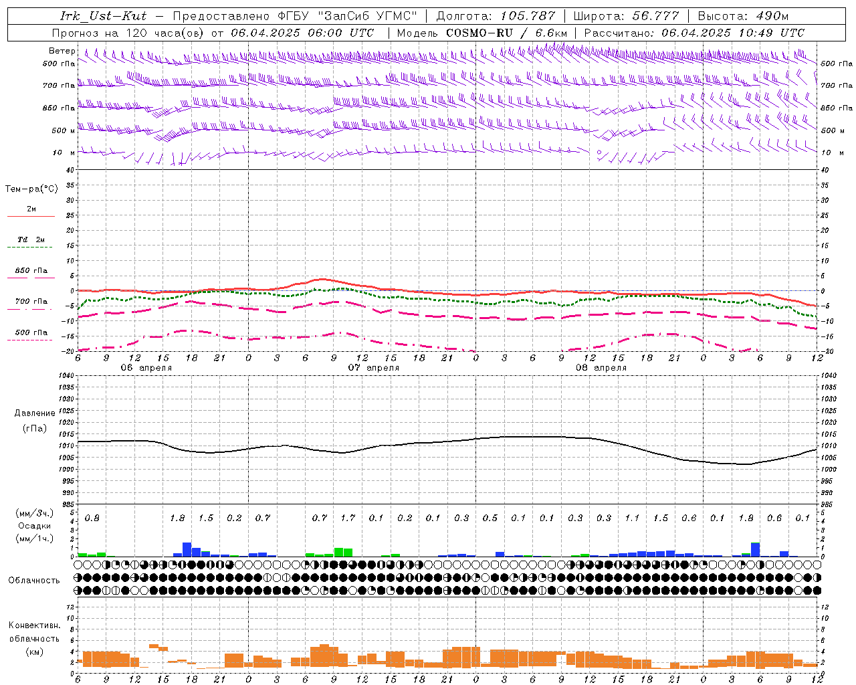This screenshot has width=856, height=685.
Task: Click the 08 апреля date label
Action: [x=601, y=368]
